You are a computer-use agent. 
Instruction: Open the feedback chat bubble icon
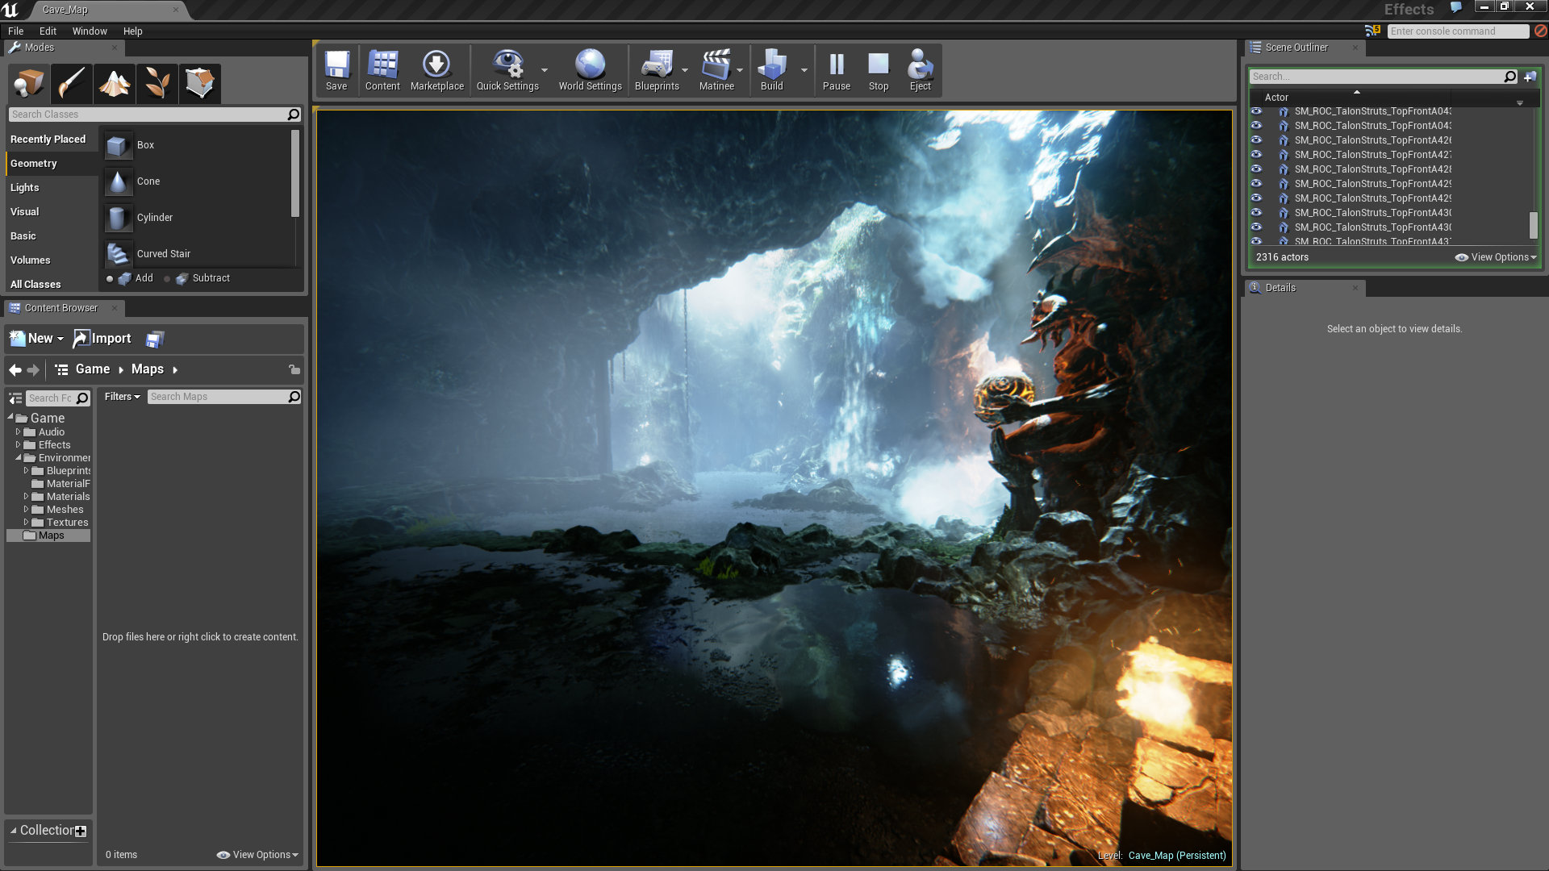coord(1456,7)
